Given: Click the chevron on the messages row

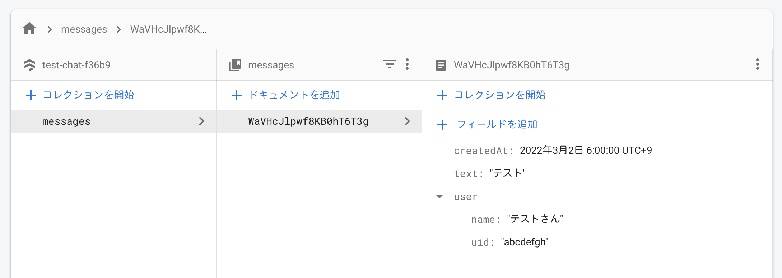Looking at the screenshot, I should [x=201, y=121].
